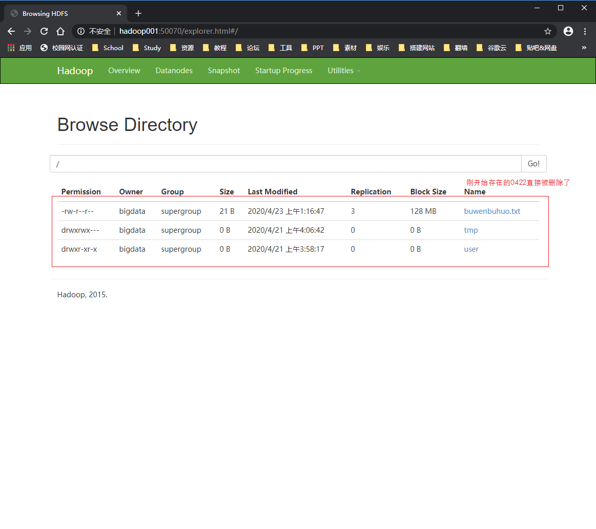The height and width of the screenshot is (529, 596).
Task: Click the 128 MB block size cell
Action: (x=423, y=211)
